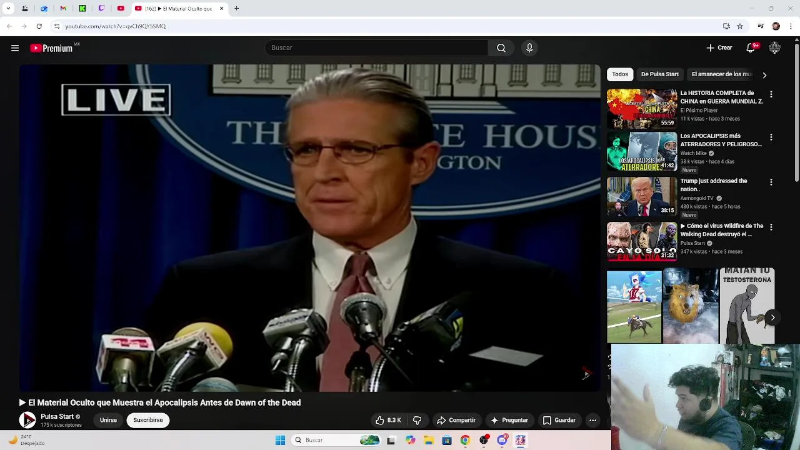
Task: Open the notifications bell
Action: (x=751, y=48)
